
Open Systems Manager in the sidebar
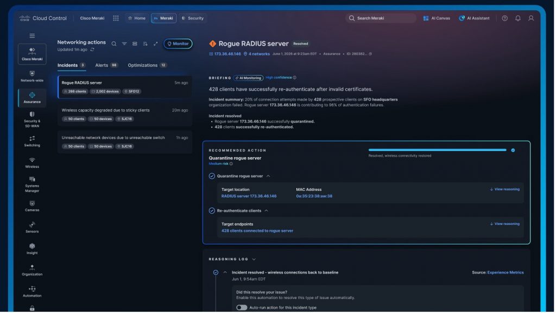click(32, 185)
